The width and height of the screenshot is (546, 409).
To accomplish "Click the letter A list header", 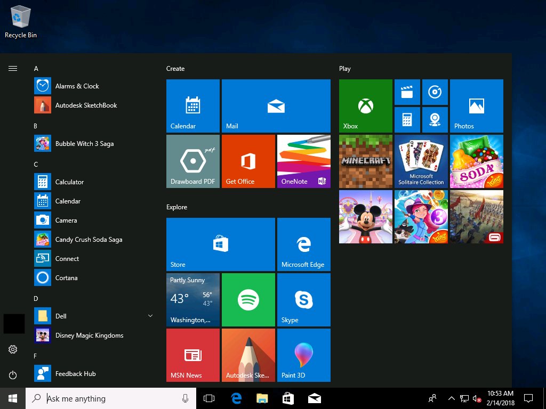I will pos(36,69).
